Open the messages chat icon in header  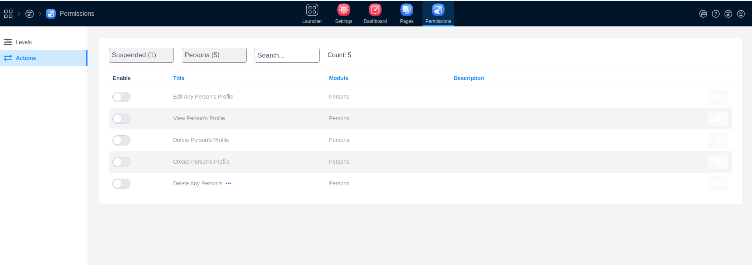[x=703, y=14]
